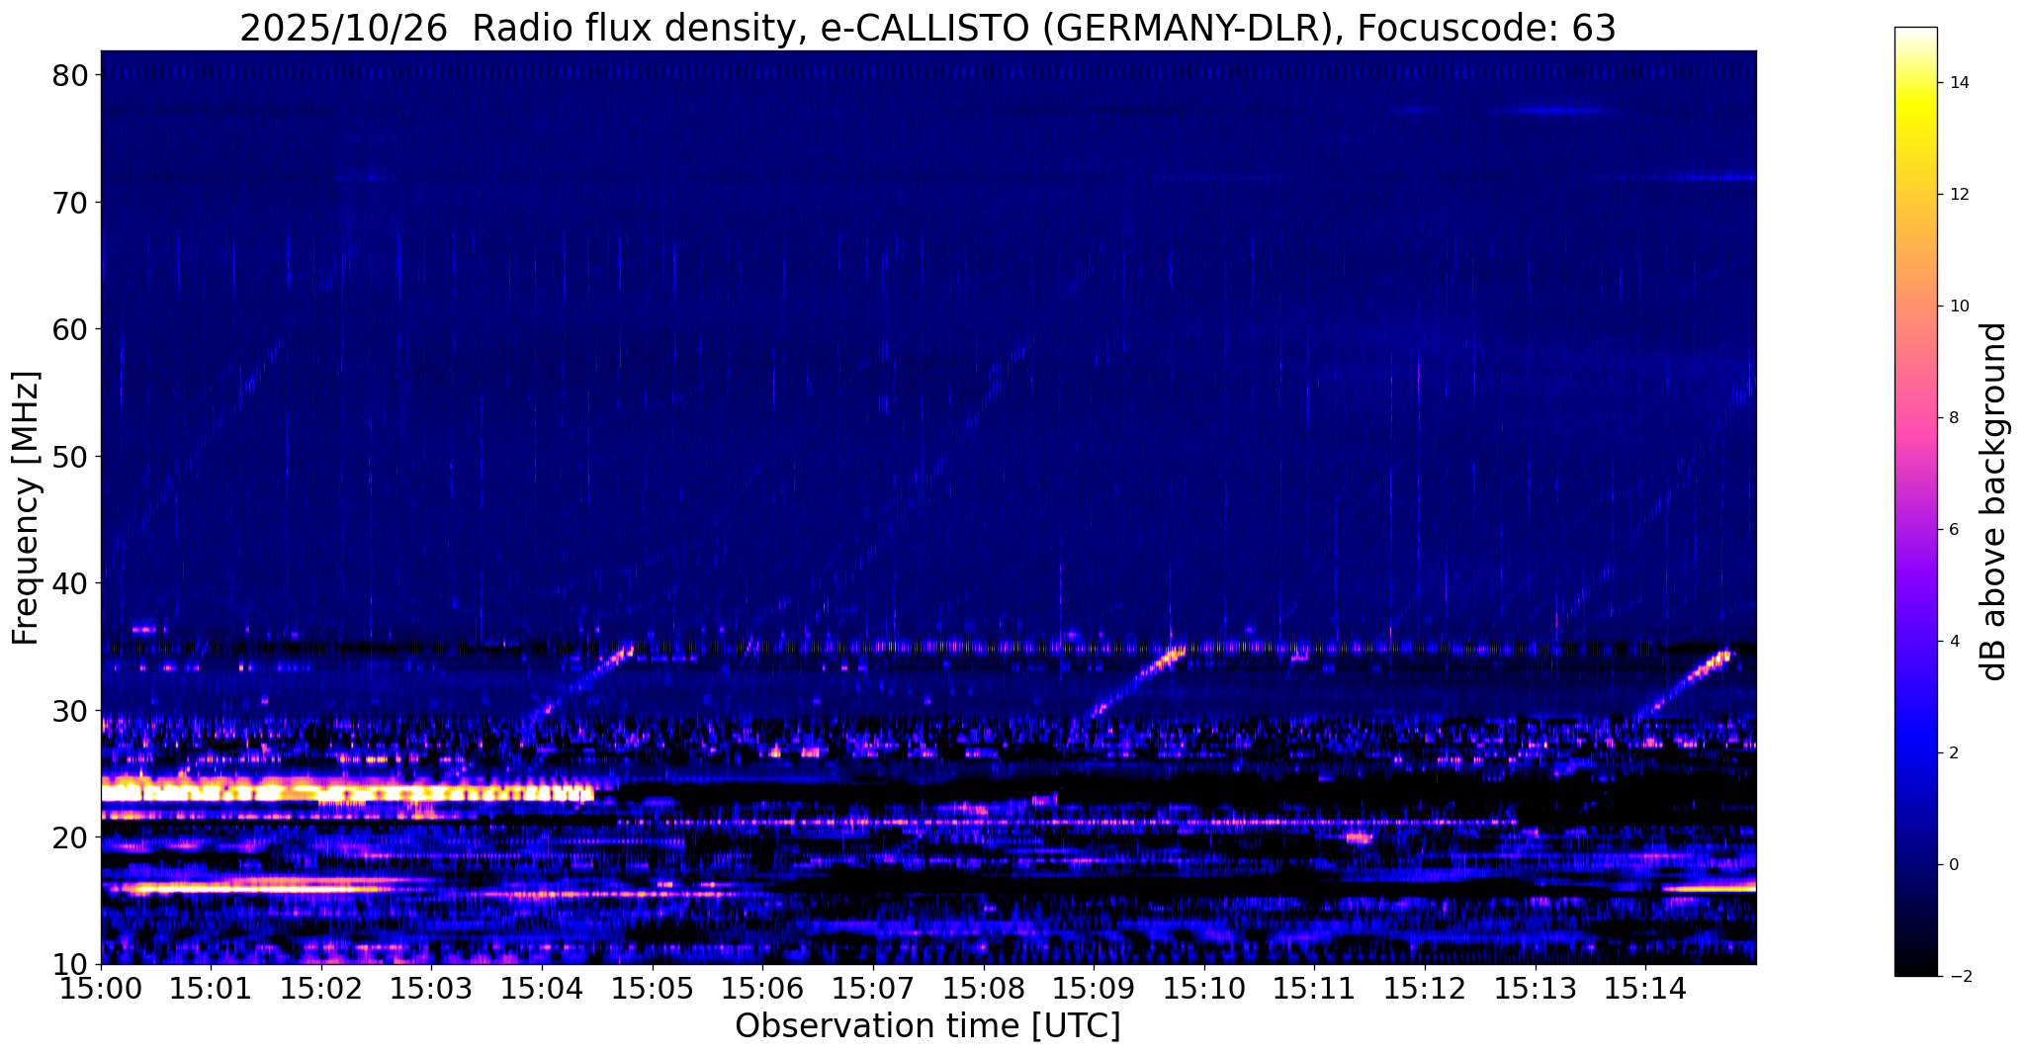Click the 15:05 time tick label
This screenshot has height=1055, width=2024.
[x=653, y=989]
